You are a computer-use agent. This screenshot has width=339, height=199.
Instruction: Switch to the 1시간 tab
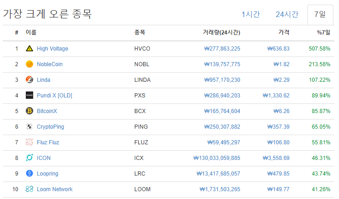click(251, 14)
